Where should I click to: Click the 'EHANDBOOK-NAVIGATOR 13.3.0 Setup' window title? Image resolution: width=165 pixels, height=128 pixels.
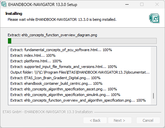pos(43,5)
